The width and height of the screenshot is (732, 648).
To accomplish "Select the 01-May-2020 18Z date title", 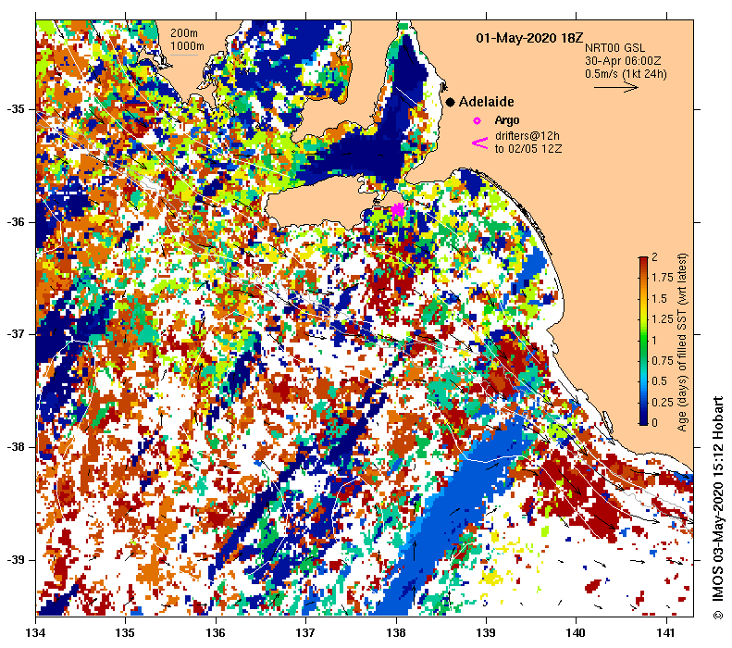I will point(529,39).
